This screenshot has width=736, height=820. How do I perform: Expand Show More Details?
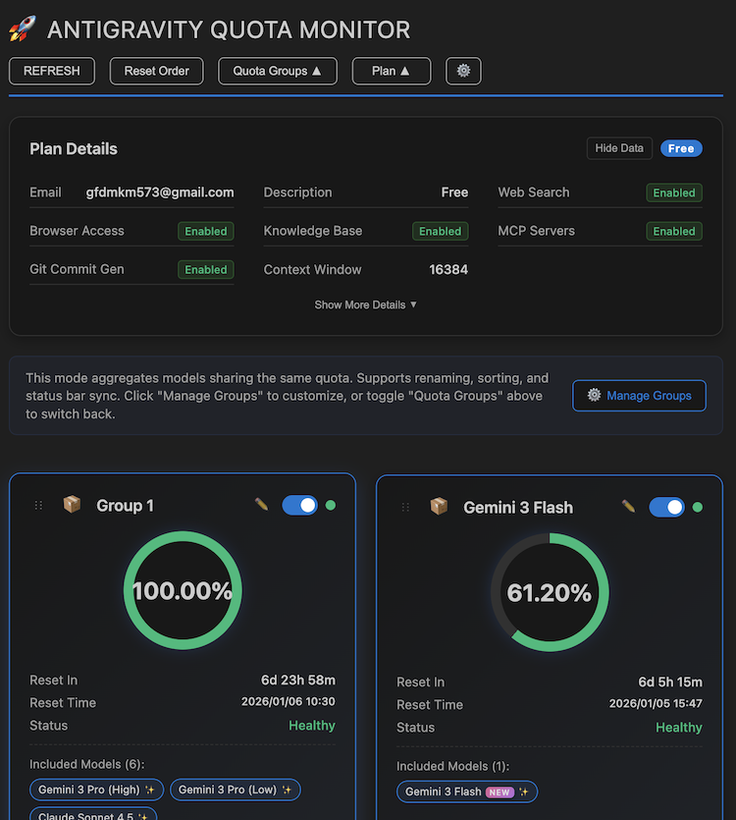tap(365, 304)
